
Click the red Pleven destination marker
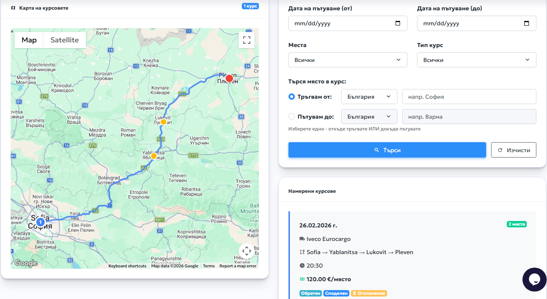tap(229, 78)
